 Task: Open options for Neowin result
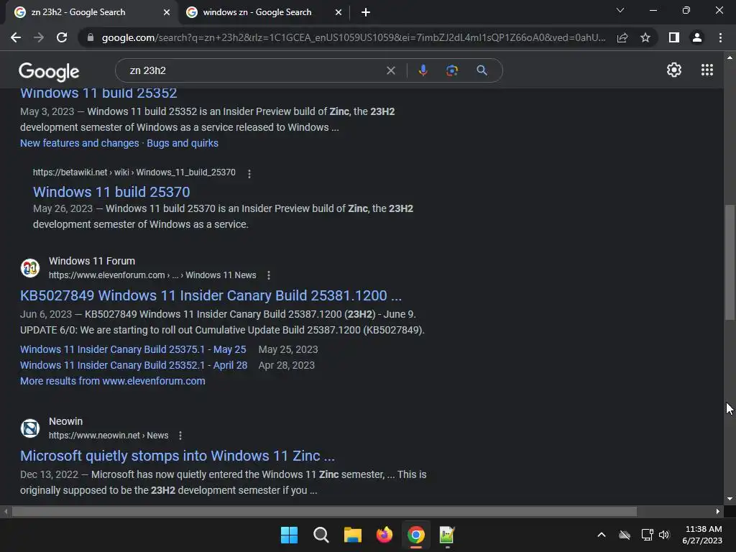point(180,436)
